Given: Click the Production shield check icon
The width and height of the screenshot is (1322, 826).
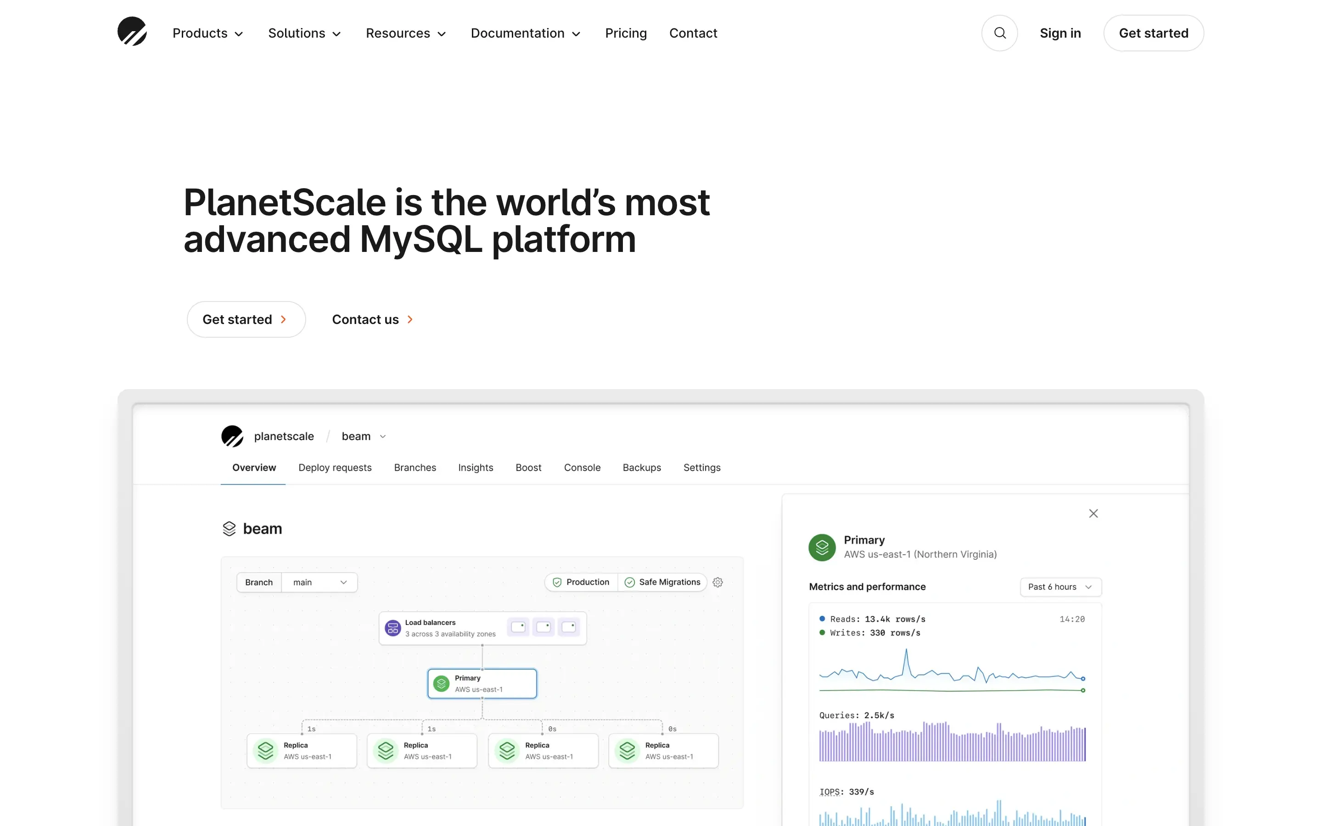Looking at the screenshot, I should coord(557,582).
